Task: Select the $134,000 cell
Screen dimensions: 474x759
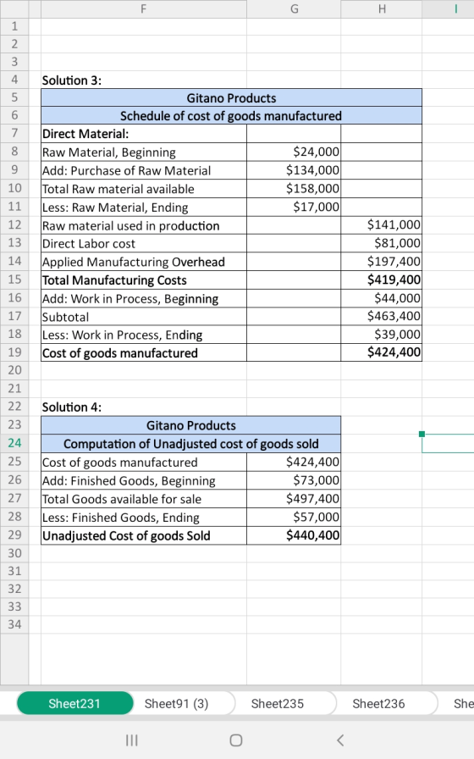Action: click(294, 170)
